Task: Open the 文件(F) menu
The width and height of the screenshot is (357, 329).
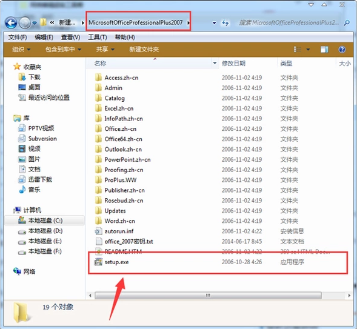Action: point(18,37)
